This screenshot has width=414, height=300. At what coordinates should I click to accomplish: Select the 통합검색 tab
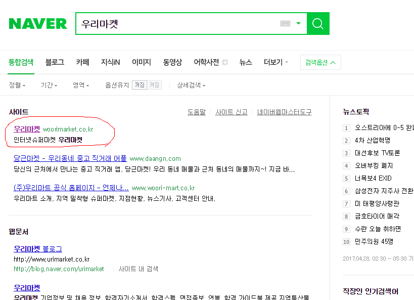coord(21,62)
